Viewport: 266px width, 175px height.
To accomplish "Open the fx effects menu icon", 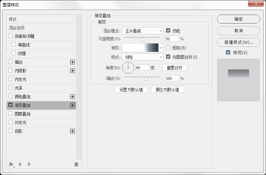I will pos(11,164).
